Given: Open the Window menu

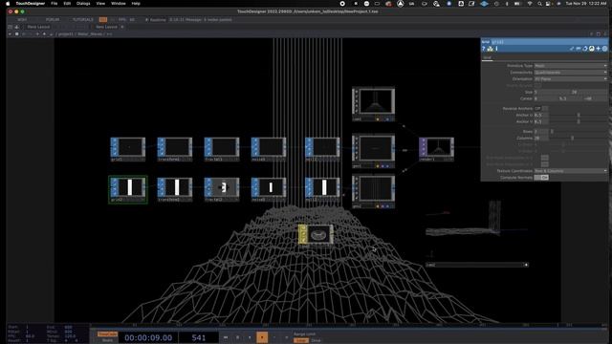Looking at the screenshot, I should pyautogui.click(x=119, y=4).
